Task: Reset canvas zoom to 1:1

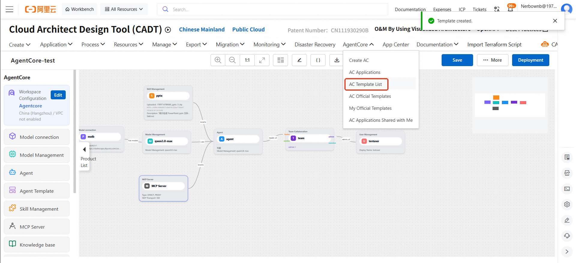Action: pyautogui.click(x=247, y=60)
